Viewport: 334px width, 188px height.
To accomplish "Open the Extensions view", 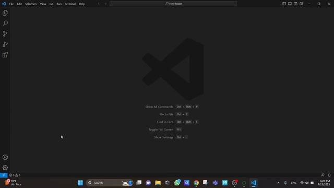I will click(5, 55).
